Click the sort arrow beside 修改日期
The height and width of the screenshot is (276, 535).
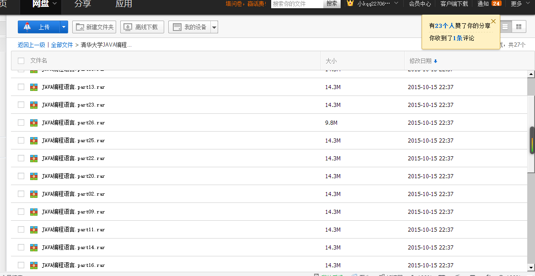click(x=435, y=61)
